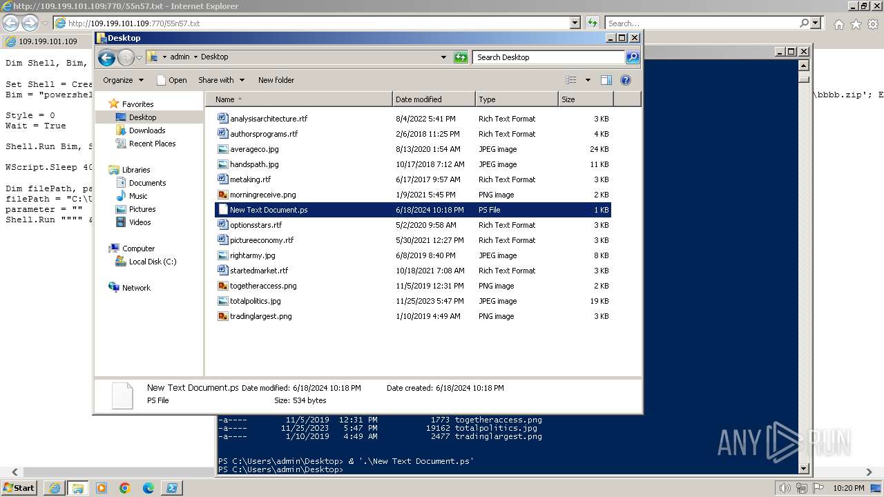Open the Organize menu
Image resolution: width=884 pixels, height=497 pixels.
(123, 80)
